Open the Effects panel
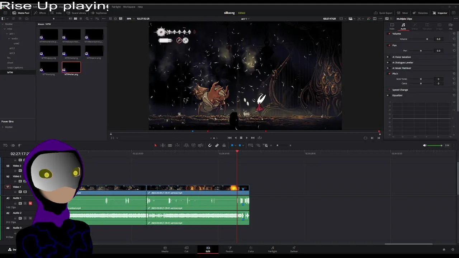Viewport: 459px width, 258px height. [x=40, y=13]
